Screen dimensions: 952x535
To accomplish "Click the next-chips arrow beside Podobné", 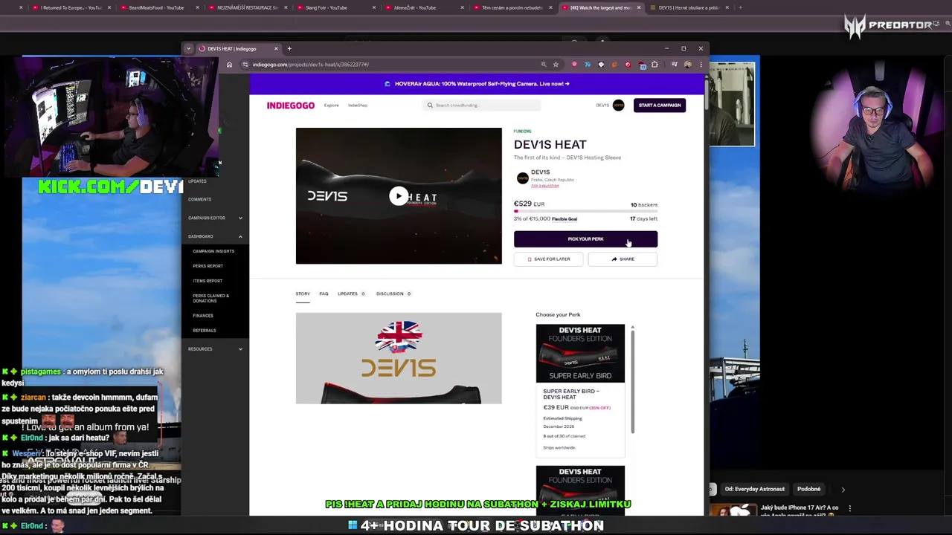I will click(843, 489).
